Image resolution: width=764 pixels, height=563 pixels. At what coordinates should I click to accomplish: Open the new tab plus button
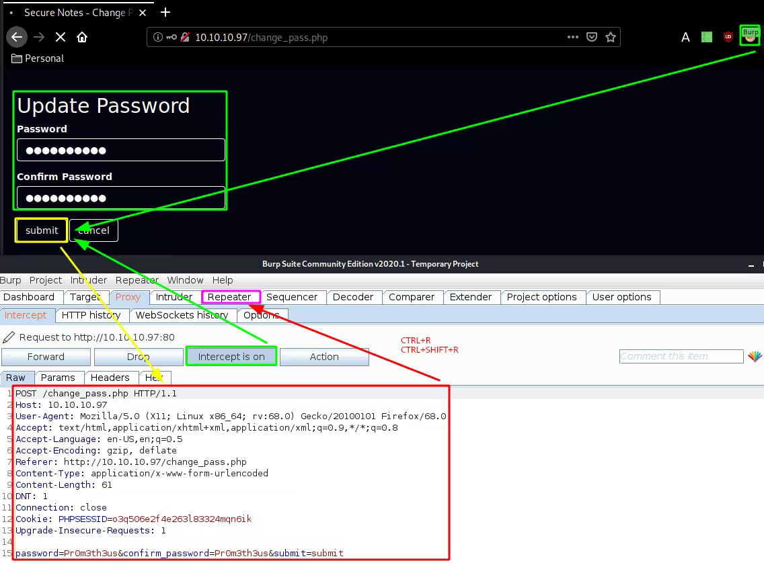click(x=165, y=12)
